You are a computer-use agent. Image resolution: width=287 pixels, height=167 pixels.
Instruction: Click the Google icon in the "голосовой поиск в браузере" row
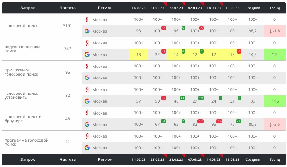[87, 125]
